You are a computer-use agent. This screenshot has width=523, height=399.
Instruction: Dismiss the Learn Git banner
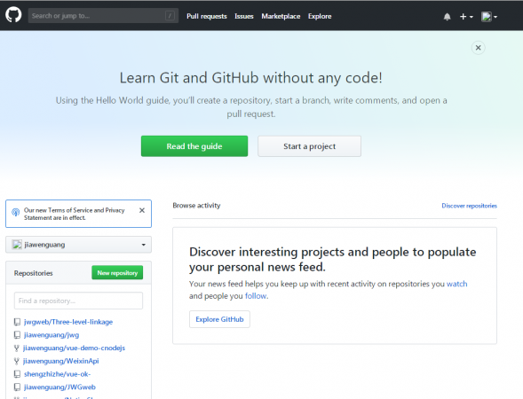tap(478, 48)
